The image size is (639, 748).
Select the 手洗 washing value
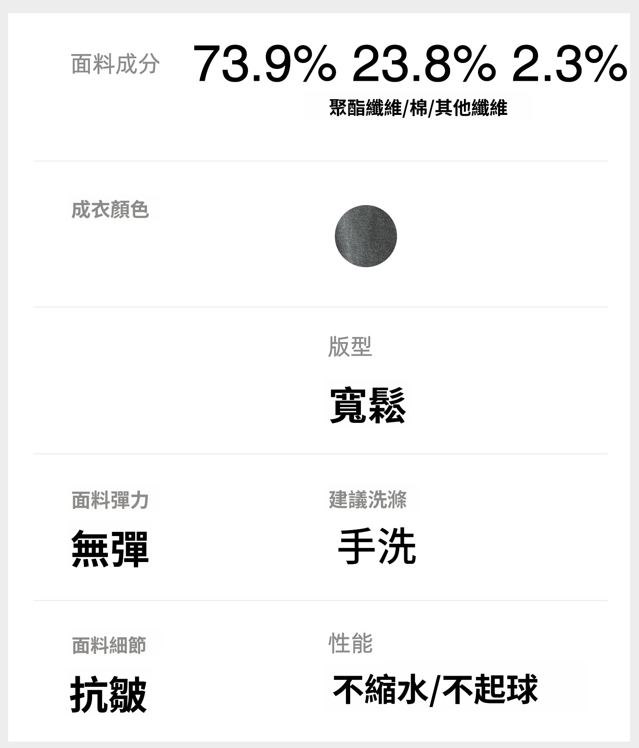click(377, 546)
